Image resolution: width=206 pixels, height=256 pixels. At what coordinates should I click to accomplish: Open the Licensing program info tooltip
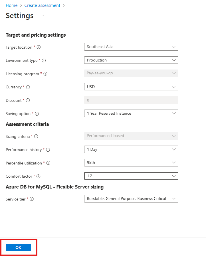(45, 74)
